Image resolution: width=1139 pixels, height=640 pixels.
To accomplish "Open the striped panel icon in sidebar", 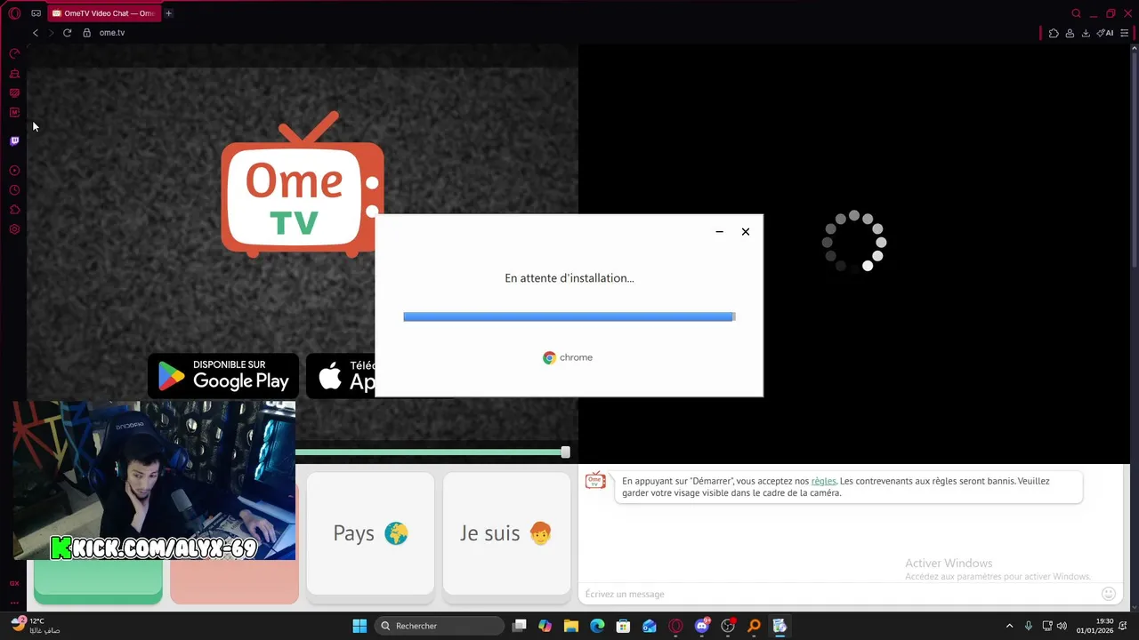I will pos(14,93).
